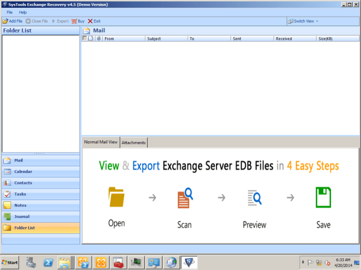This screenshot has width=361, height=270.
Task: Click the Tasks checkmark icon in sidebar
Action: (7, 194)
